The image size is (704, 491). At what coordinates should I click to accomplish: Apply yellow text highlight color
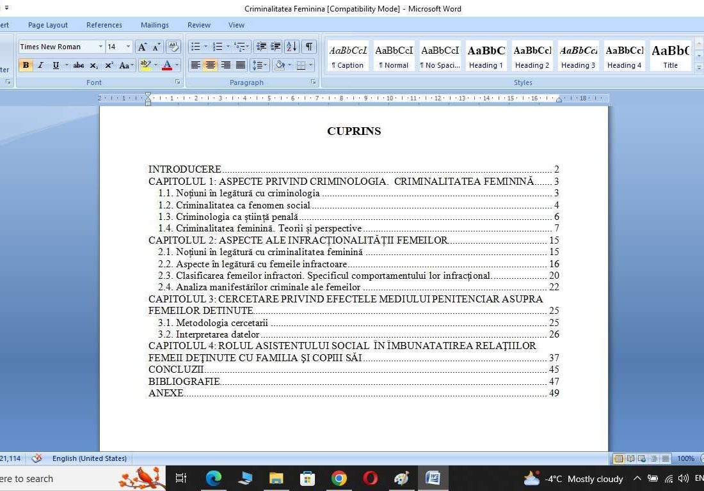click(146, 65)
